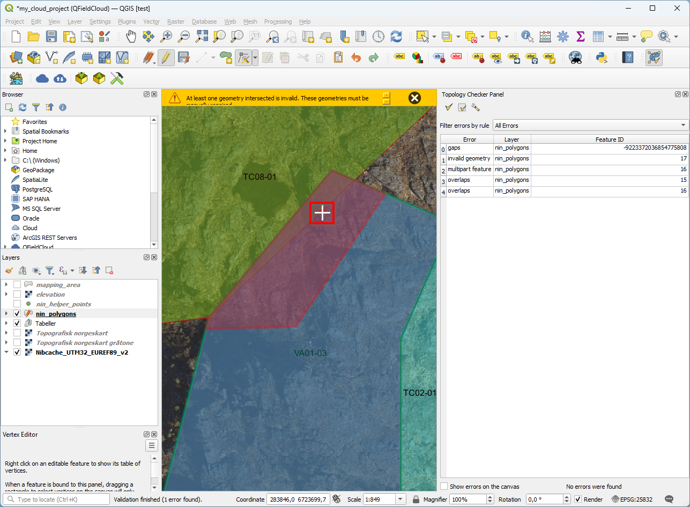Enable the elevation layer checkbox

pyautogui.click(x=17, y=295)
